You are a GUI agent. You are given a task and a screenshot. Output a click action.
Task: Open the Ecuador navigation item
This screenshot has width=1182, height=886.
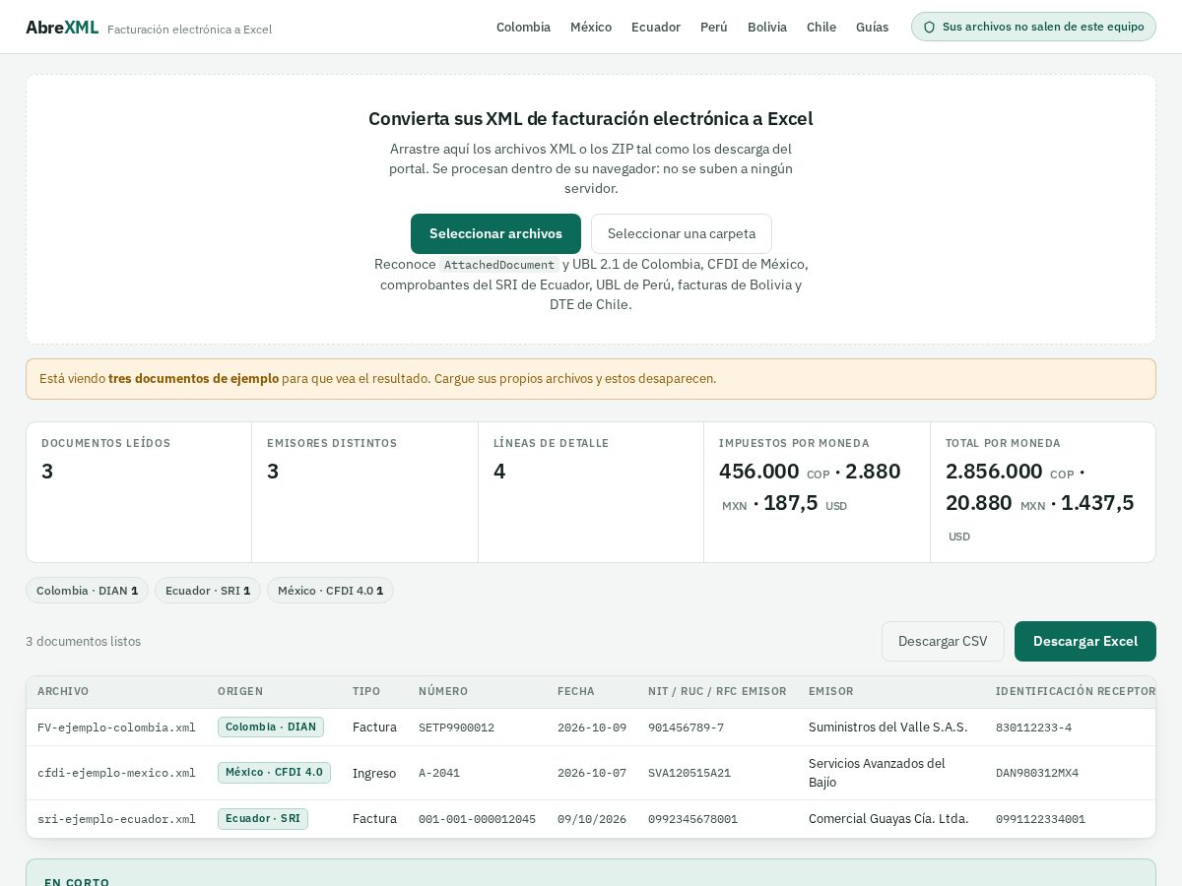pyautogui.click(x=656, y=28)
